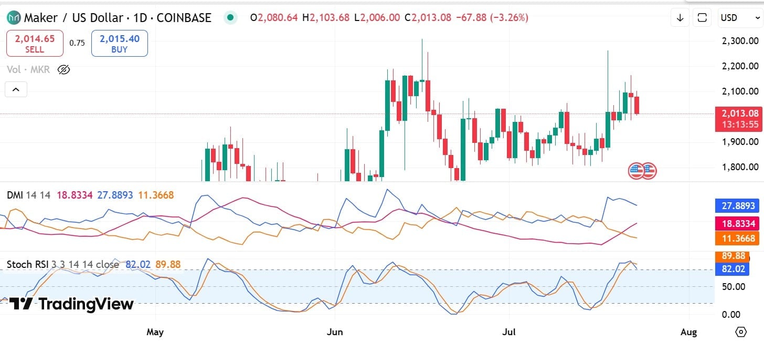Click the green market status dot
764x342 pixels.
point(230,18)
